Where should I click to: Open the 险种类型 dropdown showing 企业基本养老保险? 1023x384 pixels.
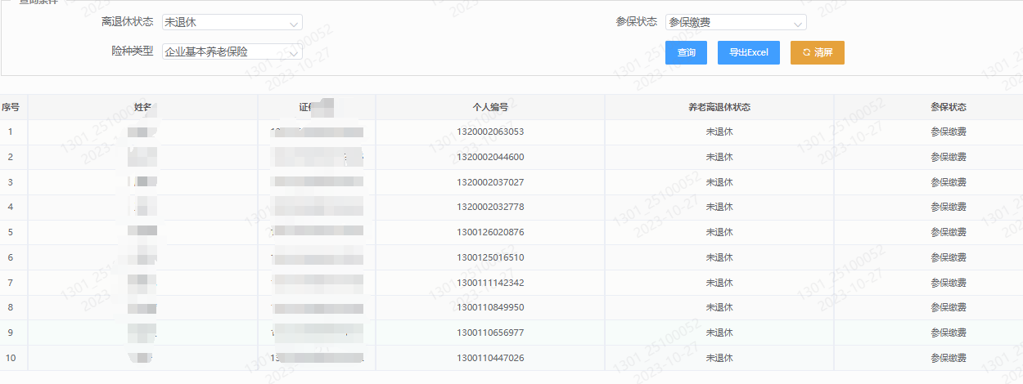tap(232, 51)
